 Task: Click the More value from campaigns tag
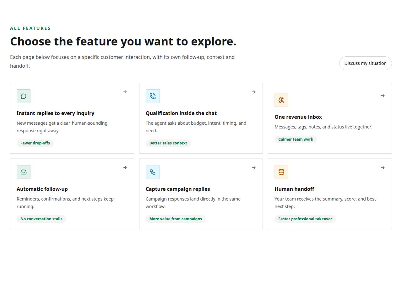tap(176, 219)
